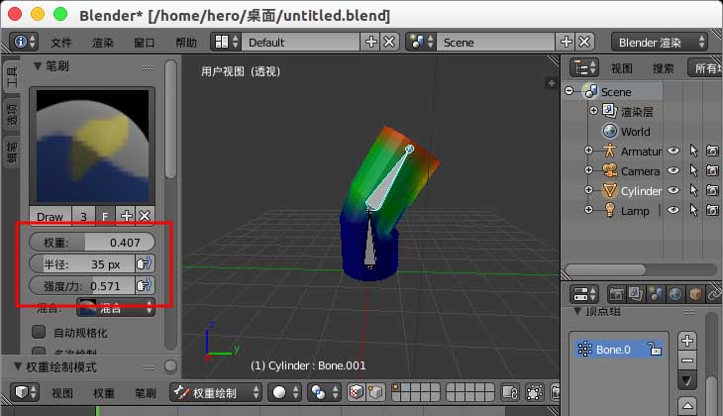This screenshot has width=723, height=416.
Task: Open the outliner editor type selector
Action: (583, 68)
